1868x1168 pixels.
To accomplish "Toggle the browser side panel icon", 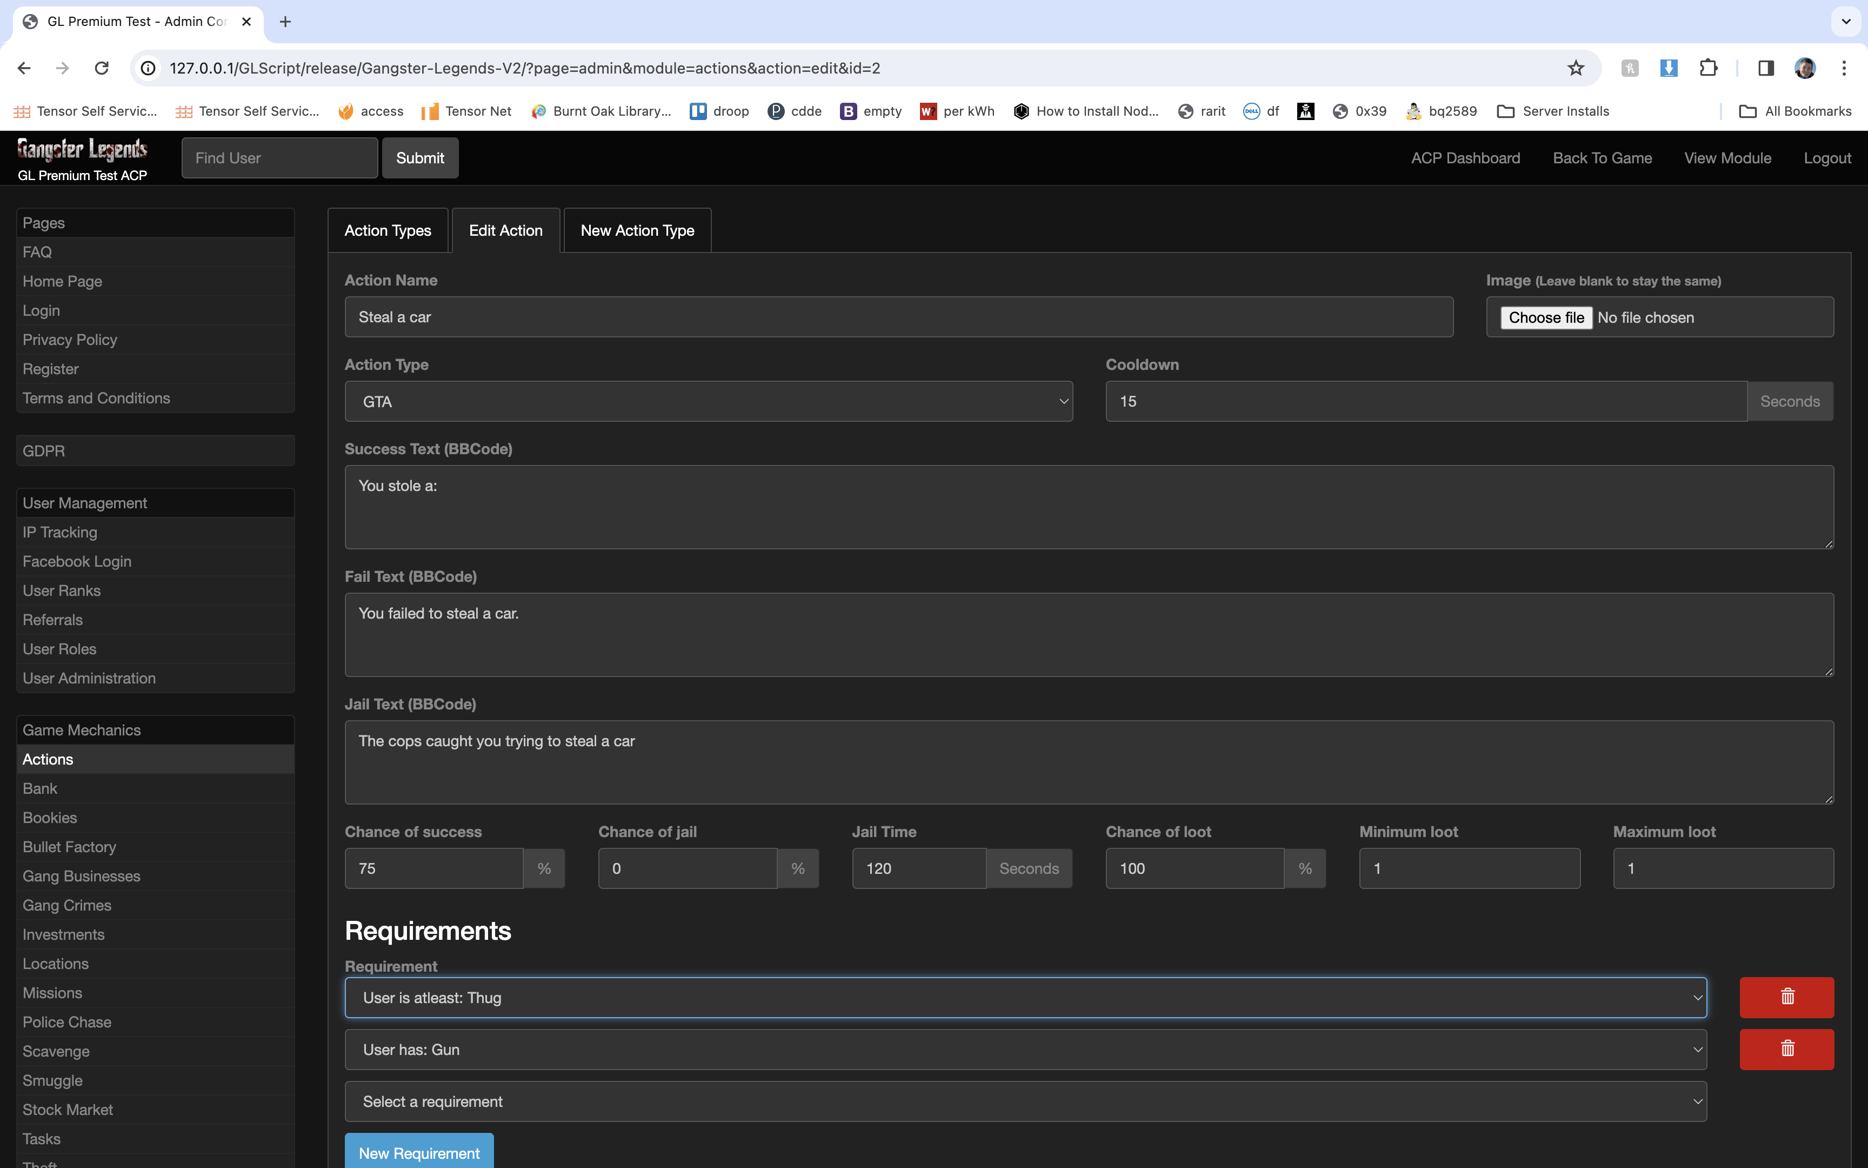I will click(x=1765, y=68).
